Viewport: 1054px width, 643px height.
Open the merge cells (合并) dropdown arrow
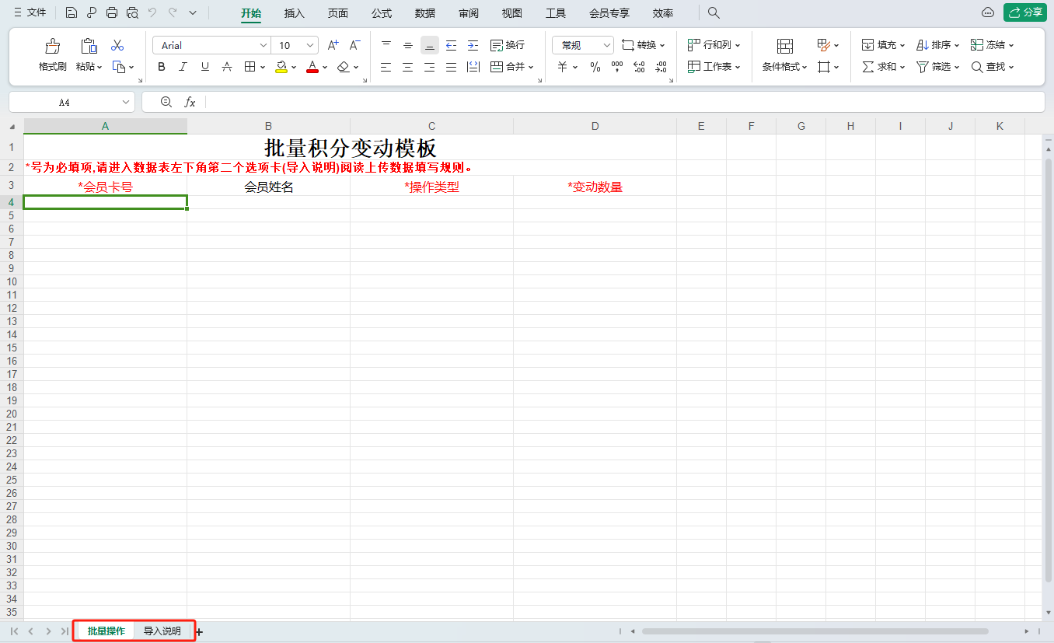(529, 67)
